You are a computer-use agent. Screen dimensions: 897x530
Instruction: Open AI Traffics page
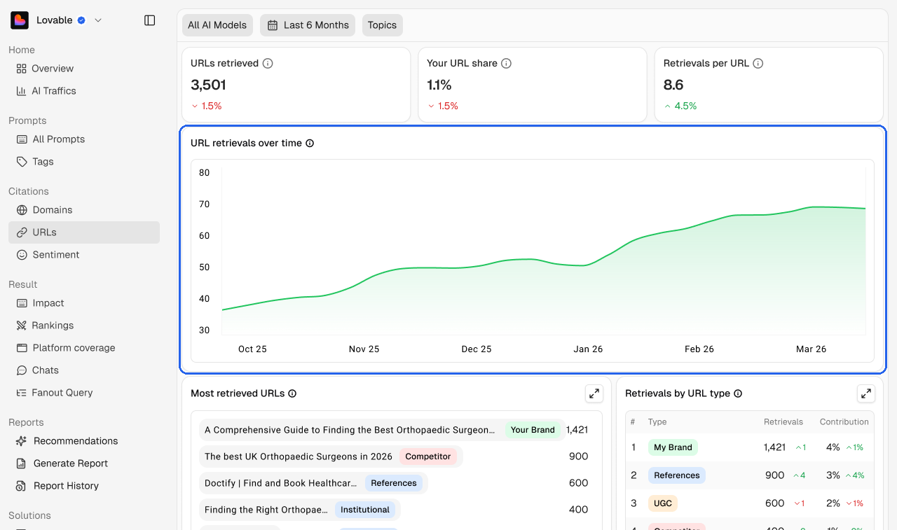click(x=84, y=91)
